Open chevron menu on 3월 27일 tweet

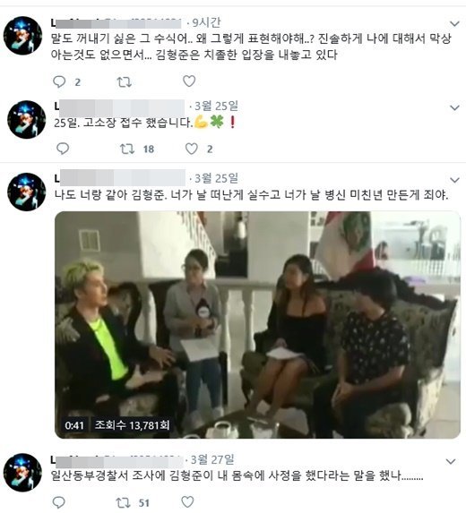[x=451, y=461]
